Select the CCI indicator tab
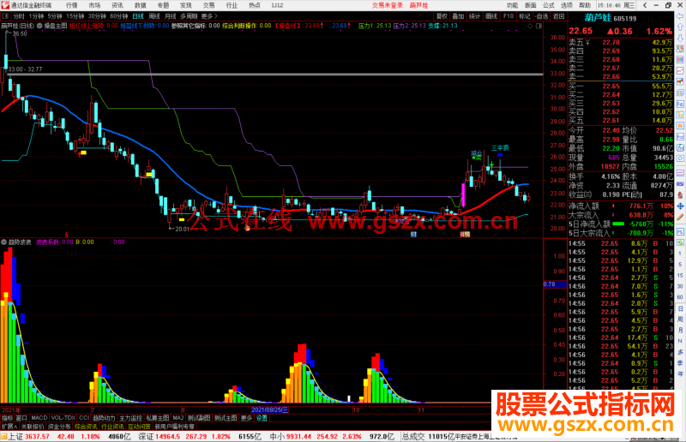The width and height of the screenshot is (686, 442). [84, 418]
